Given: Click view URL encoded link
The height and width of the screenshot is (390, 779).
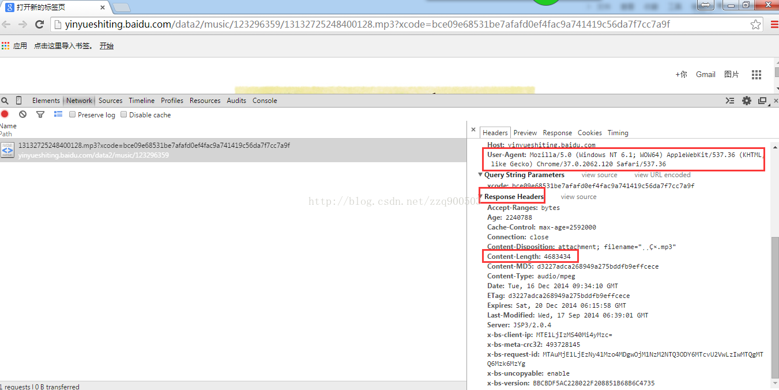Looking at the screenshot, I should click(663, 175).
